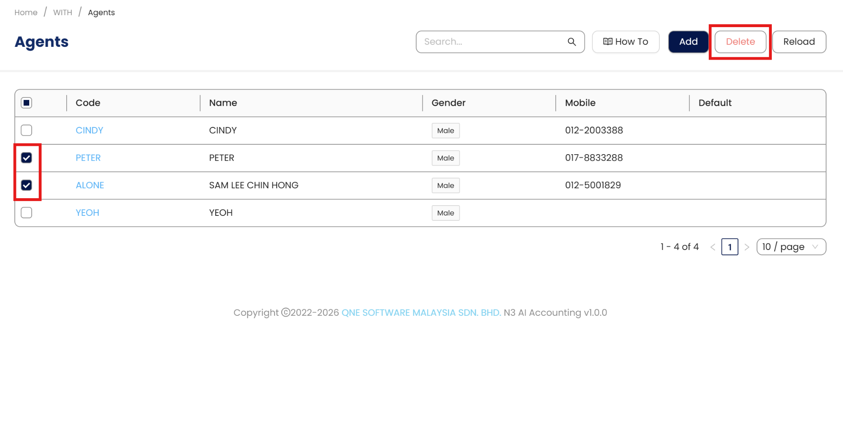Screen dimensions: 843x428
Task: Open the How To guide
Action: click(626, 42)
